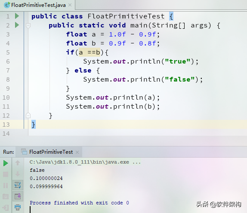Click the 'else' keyword on line 7

83,70
